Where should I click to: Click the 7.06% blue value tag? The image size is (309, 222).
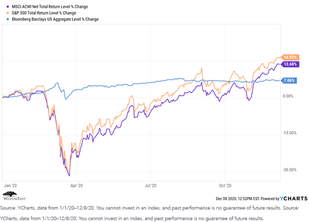tap(289, 80)
